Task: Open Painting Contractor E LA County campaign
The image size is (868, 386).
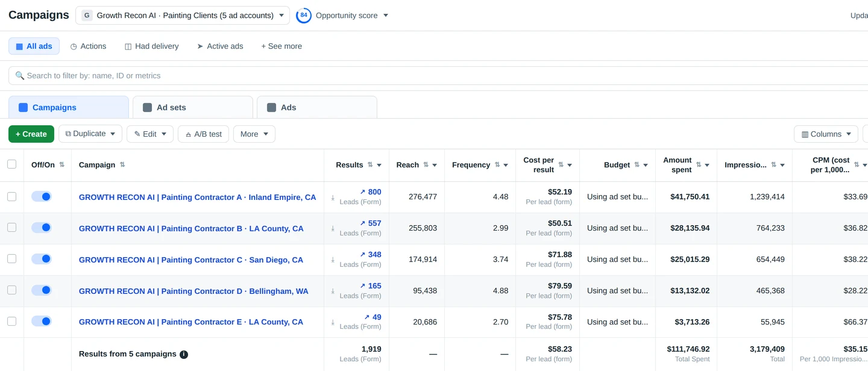Action: [x=191, y=322]
